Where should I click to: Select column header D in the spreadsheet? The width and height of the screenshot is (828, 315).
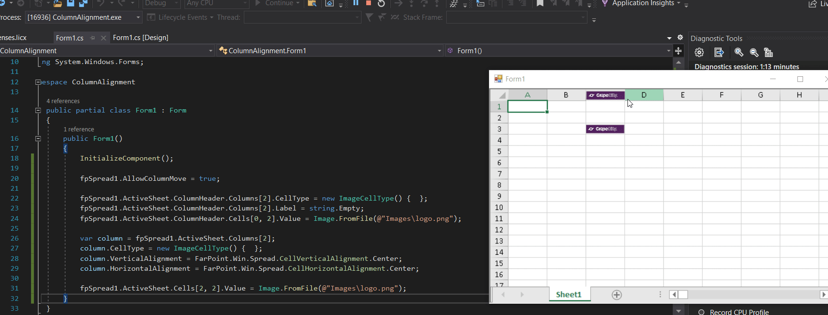click(x=644, y=95)
